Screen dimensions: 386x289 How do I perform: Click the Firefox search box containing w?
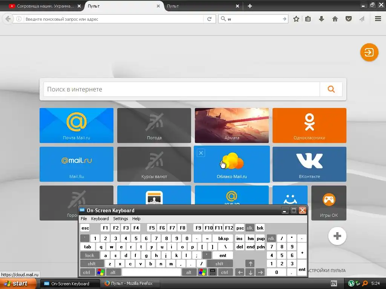pyautogui.click(x=254, y=19)
